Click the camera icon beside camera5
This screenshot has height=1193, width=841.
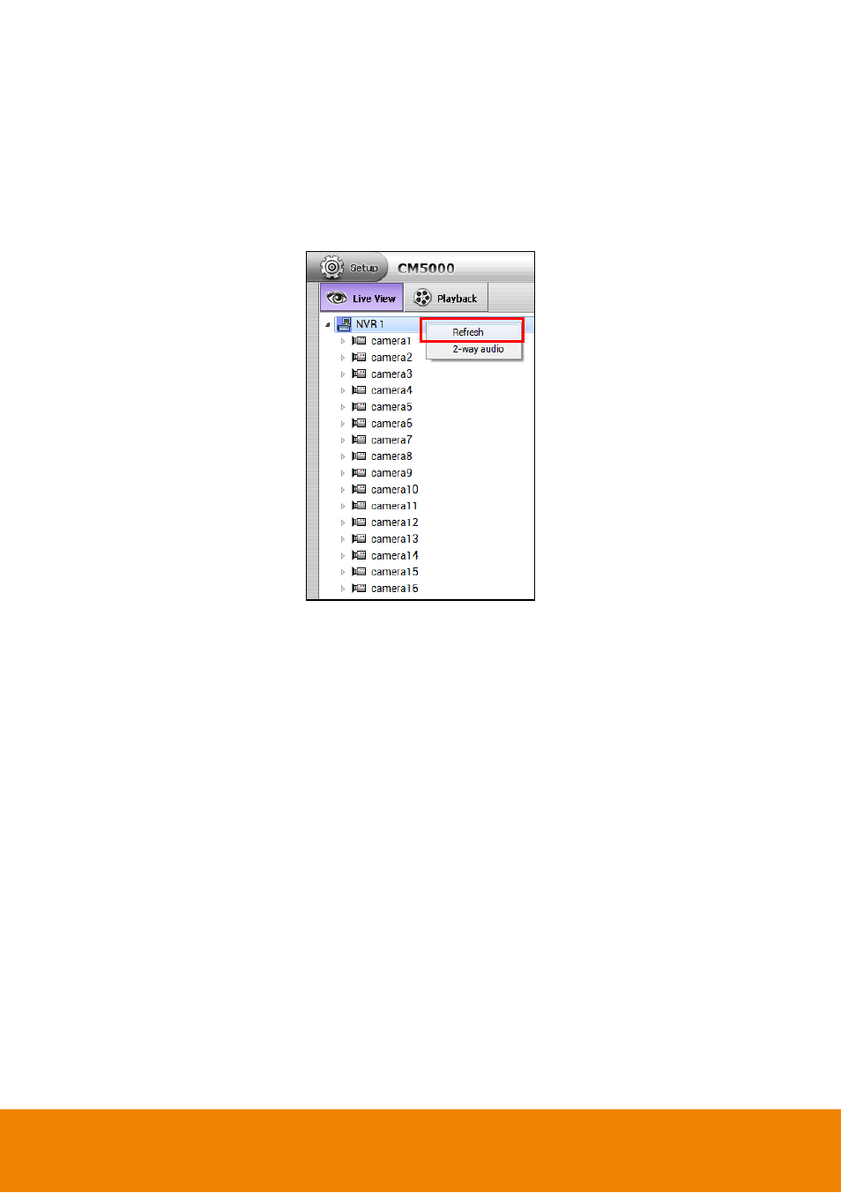tap(359, 406)
